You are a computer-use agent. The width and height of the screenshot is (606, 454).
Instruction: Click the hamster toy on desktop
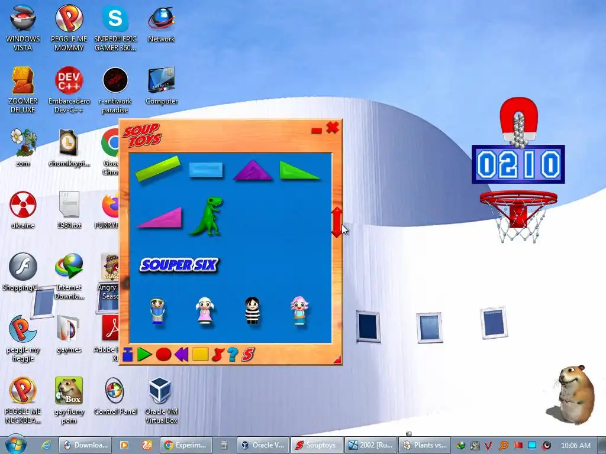pyautogui.click(x=575, y=394)
